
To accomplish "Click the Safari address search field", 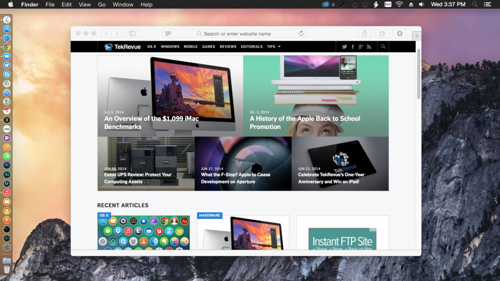I will click(x=234, y=34).
